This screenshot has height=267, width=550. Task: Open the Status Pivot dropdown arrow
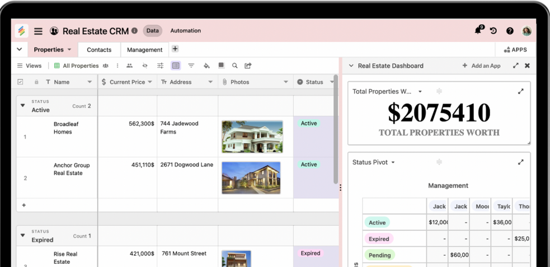click(x=393, y=162)
